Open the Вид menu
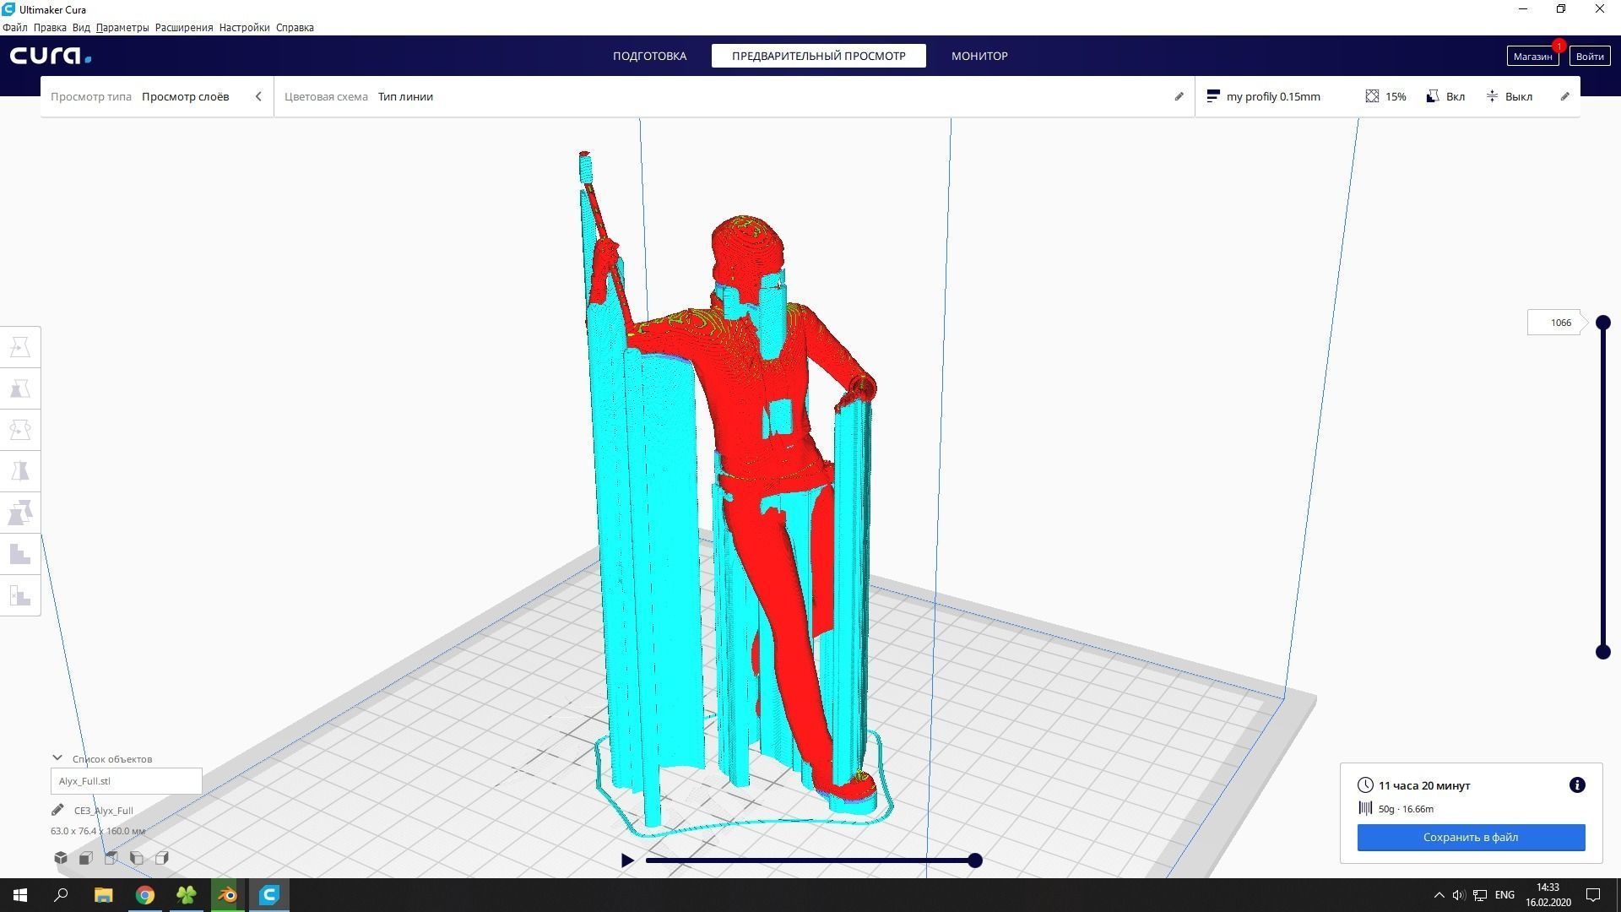Image resolution: width=1621 pixels, height=912 pixels. point(81,27)
